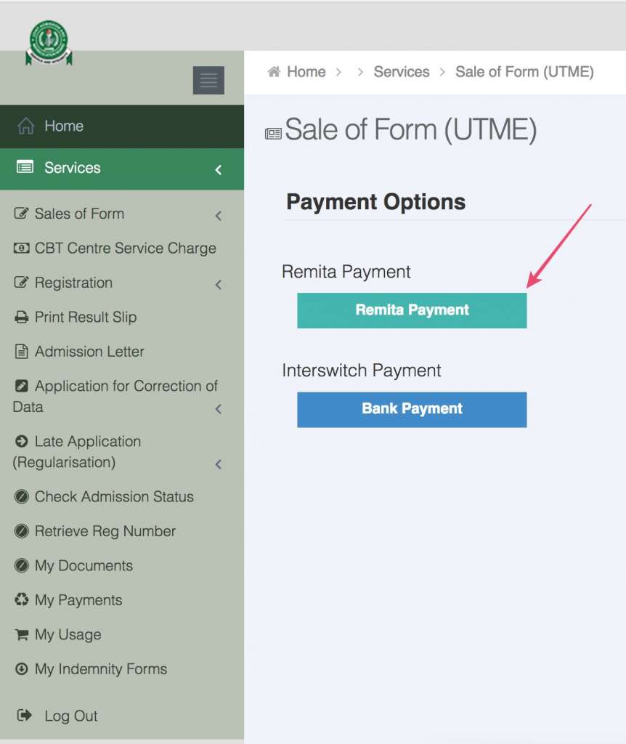Expand Late Application (Regularisation) options

(x=218, y=464)
